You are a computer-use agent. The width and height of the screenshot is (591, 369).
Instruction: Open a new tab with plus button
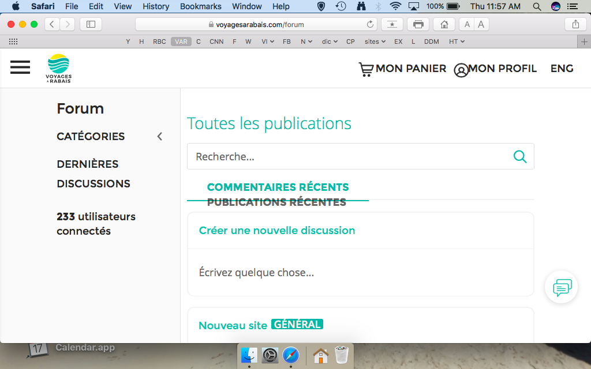click(584, 42)
